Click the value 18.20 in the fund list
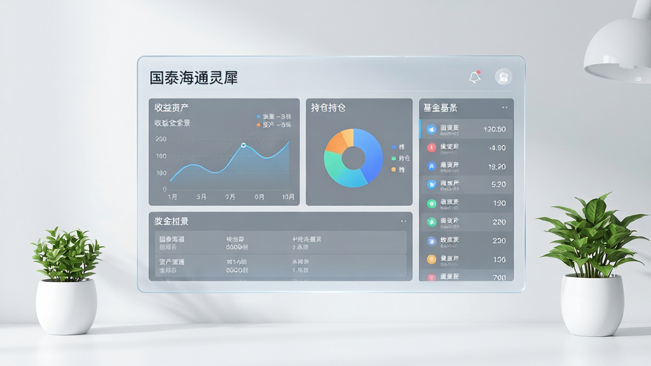651x366 pixels. coord(497,166)
